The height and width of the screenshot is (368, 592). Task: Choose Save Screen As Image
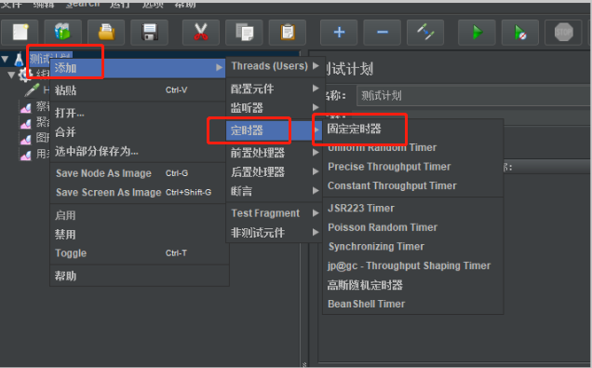pyautogui.click(x=138, y=192)
